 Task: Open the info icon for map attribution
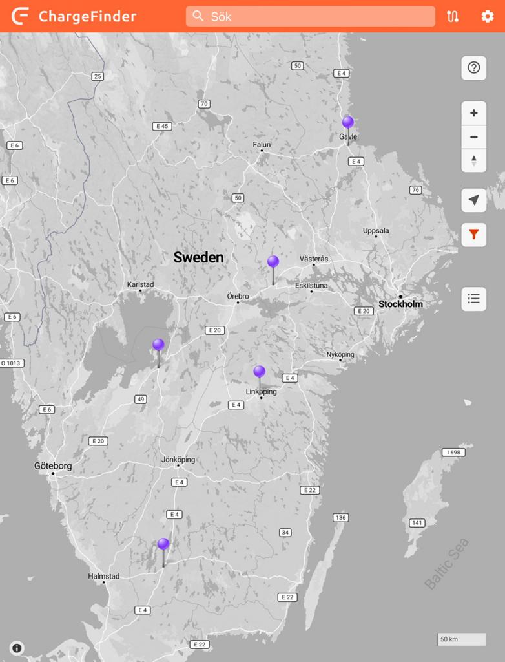[x=17, y=648]
